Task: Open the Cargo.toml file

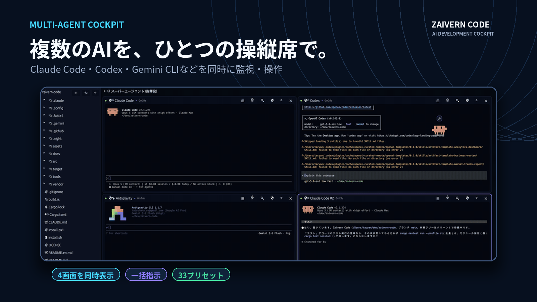Action: point(55,215)
